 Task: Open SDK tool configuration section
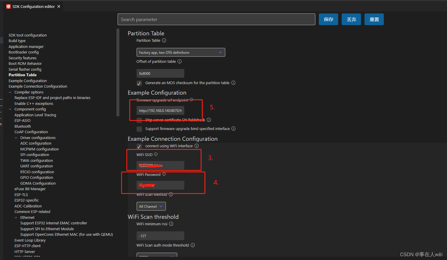27,35
